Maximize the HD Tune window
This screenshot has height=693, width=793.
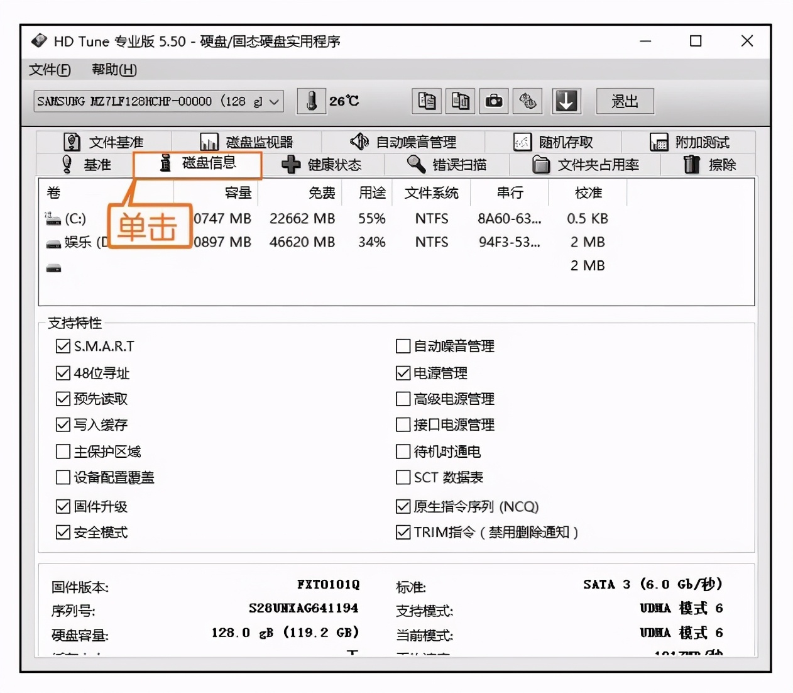696,41
